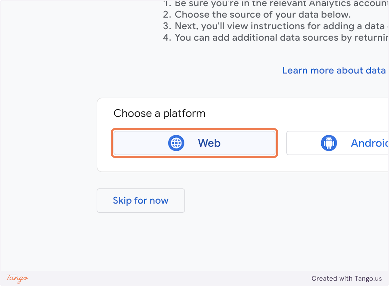Click the "Web" text label
389x286 pixels.
tap(209, 143)
